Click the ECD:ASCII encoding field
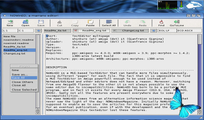Image resolution: width=204 pixels, height=120 pixels. tap(189, 31)
